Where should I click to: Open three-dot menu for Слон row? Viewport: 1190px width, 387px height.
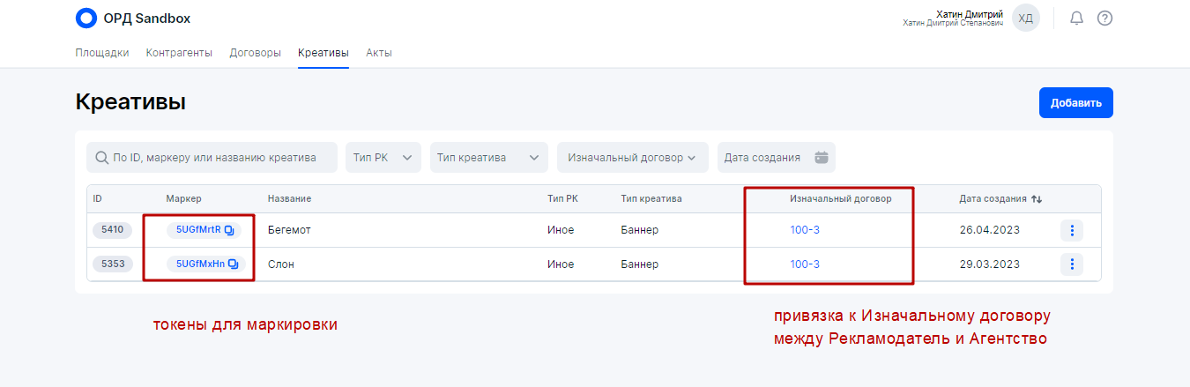1071,264
